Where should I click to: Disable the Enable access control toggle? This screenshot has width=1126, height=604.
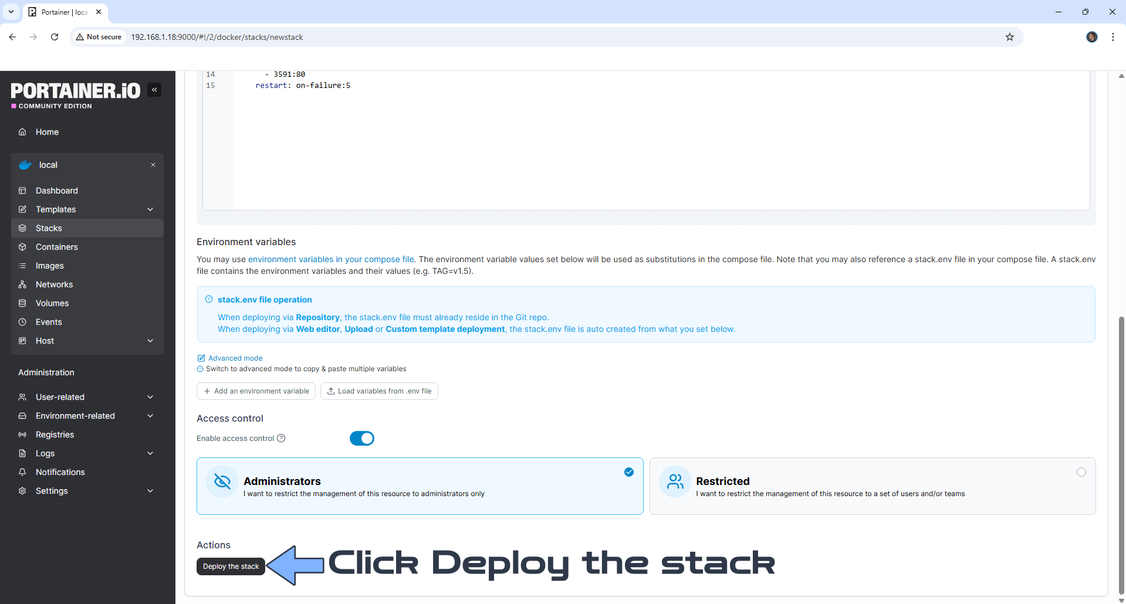coord(361,438)
